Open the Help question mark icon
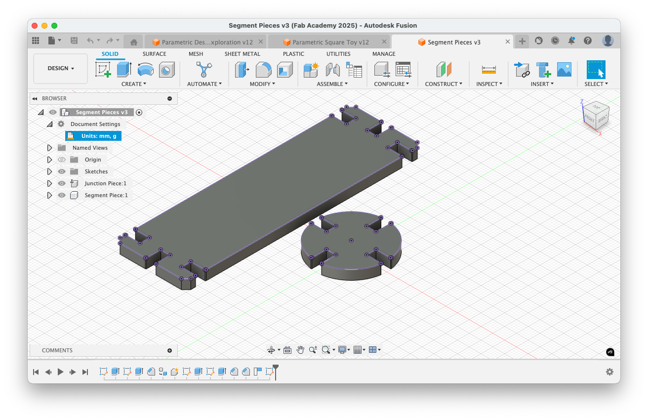Image resolution: width=648 pixels, height=420 pixels. pyautogui.click(x=587, y=41)
